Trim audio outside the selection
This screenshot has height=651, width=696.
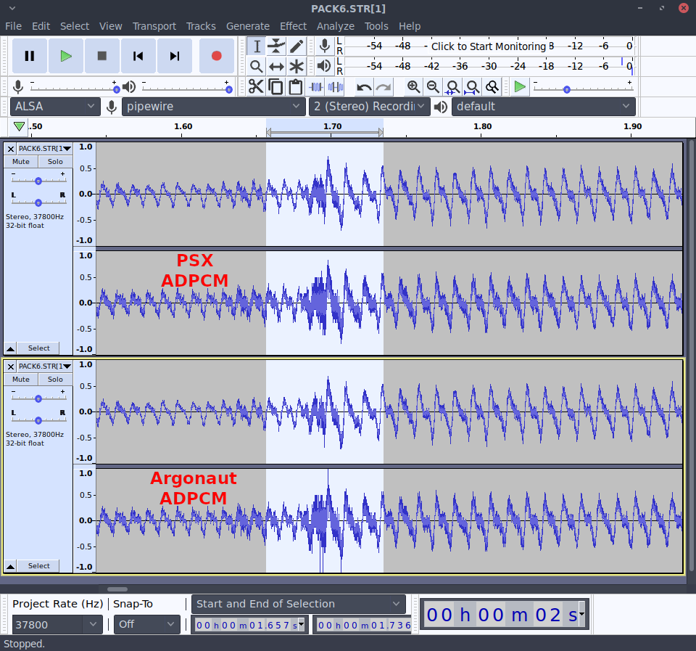coord(317,86)
